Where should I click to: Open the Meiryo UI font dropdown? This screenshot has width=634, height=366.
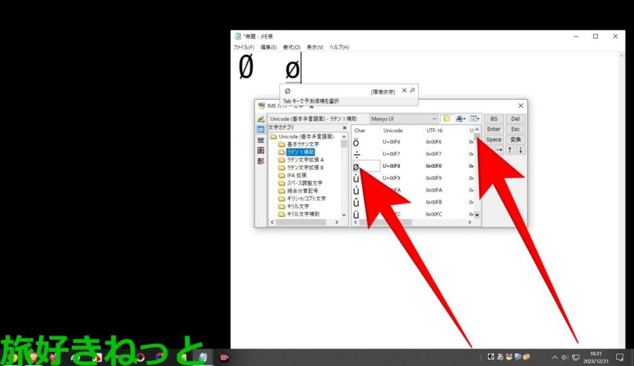[404, 119]
